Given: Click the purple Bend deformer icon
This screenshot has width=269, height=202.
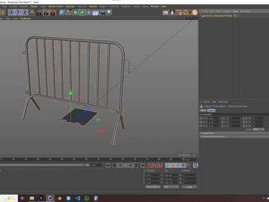Looking at the screenshot, I should coord(89,12).
